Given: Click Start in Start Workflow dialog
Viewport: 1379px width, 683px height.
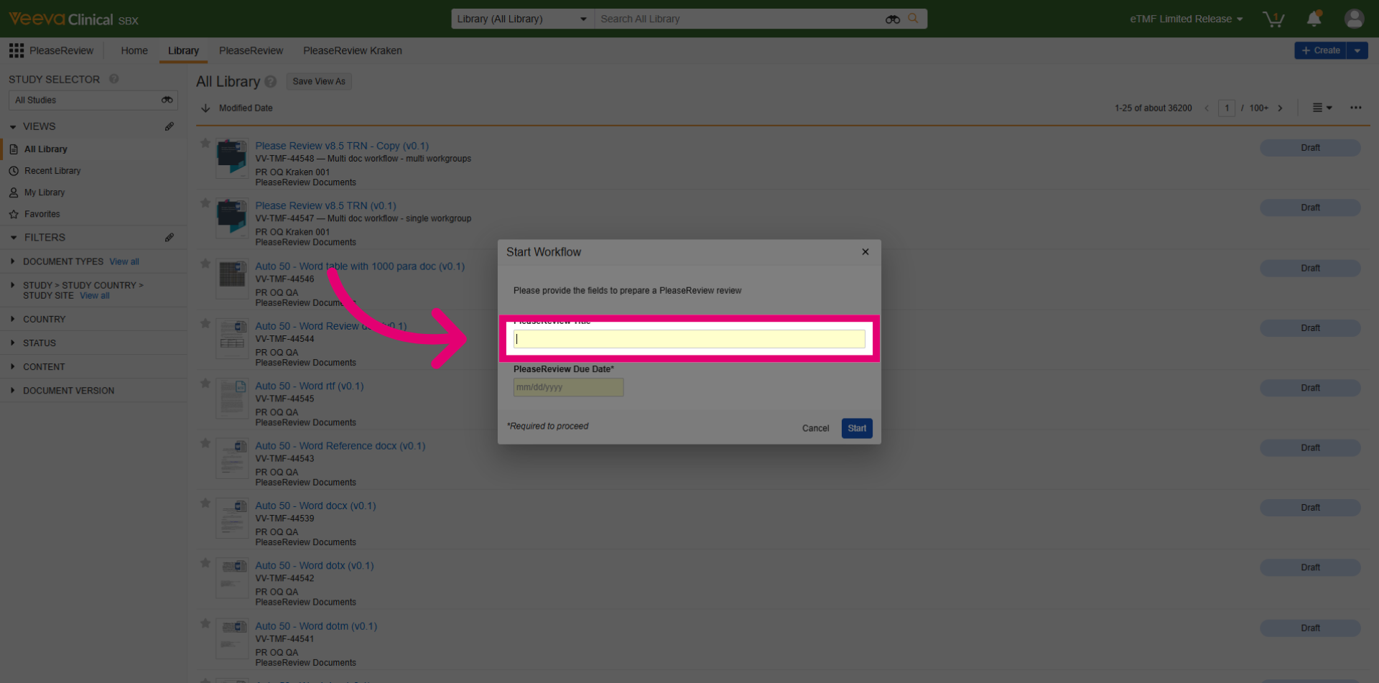Looking at the screenshot, I should (857, 428).
